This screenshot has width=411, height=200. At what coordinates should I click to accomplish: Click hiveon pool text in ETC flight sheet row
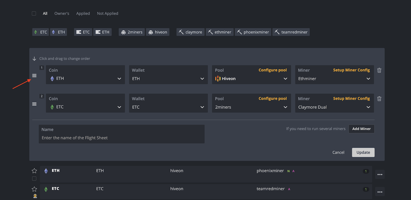[x=177, y=189]
